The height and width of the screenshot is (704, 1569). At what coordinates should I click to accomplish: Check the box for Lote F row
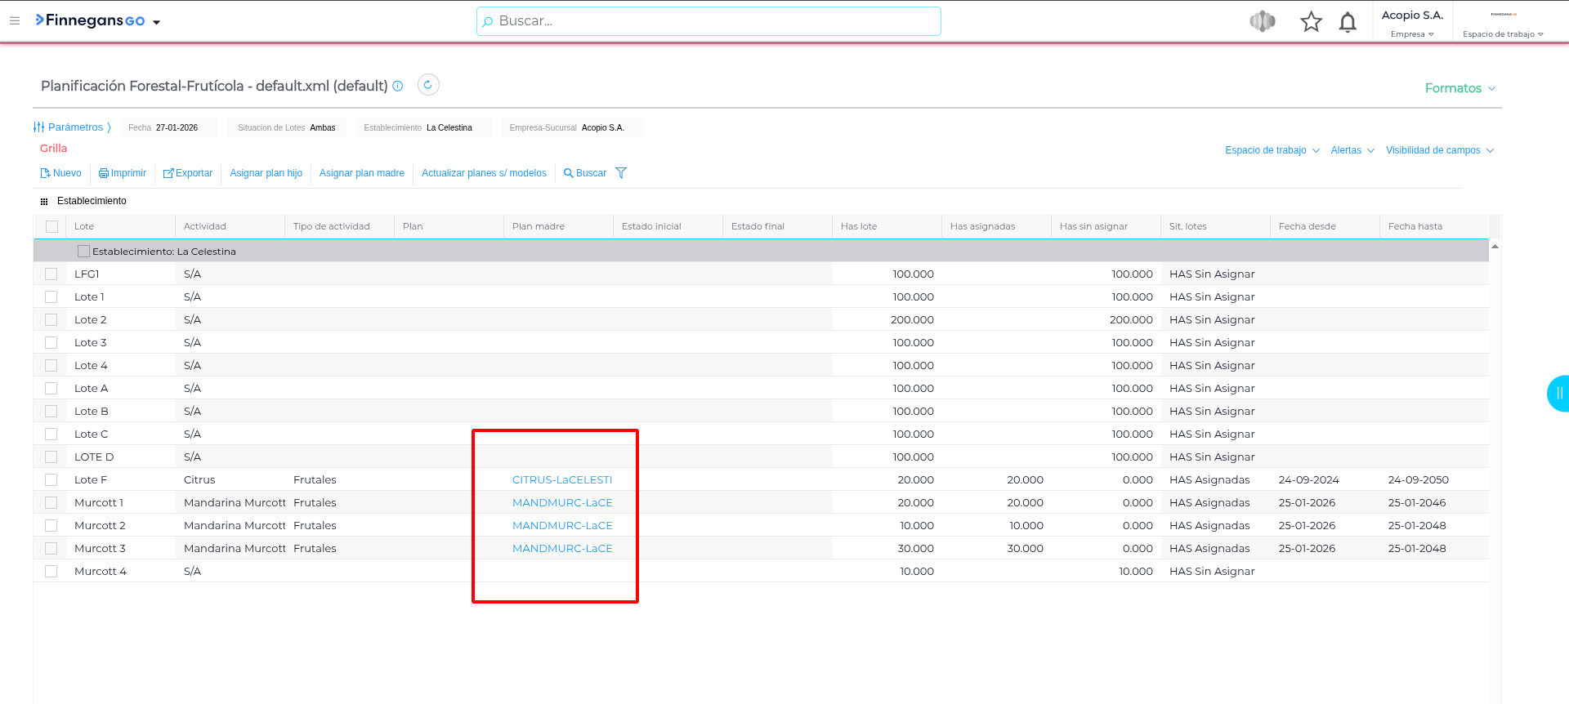[51, 480]
